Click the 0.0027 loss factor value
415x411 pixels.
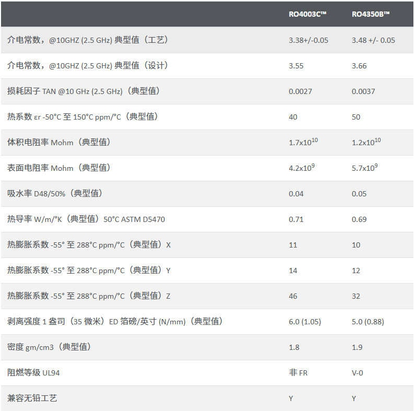pos(300,91)
